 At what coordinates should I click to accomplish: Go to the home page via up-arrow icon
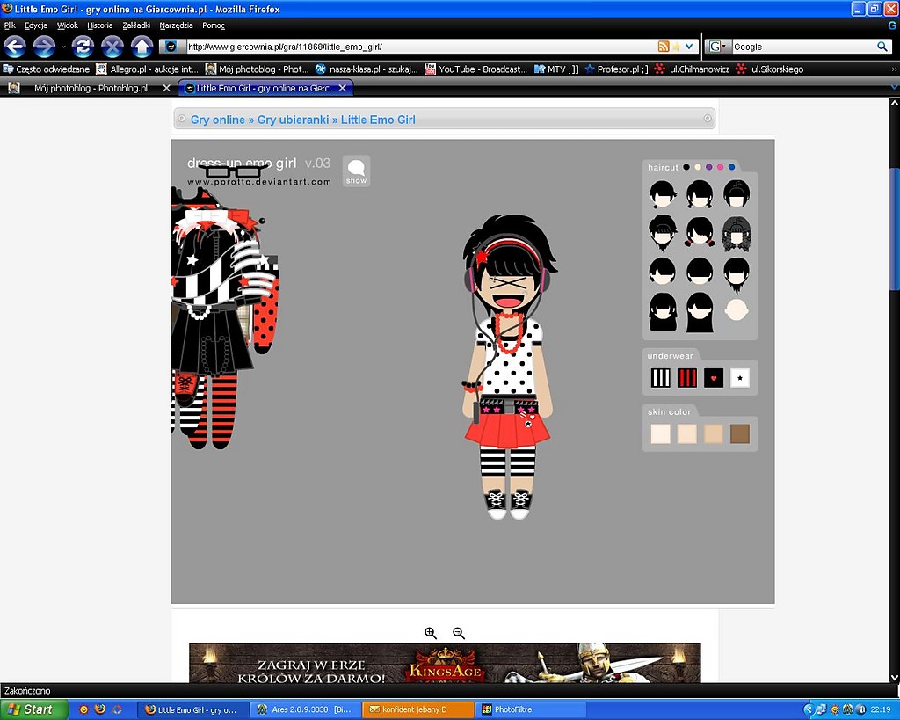(142, 47)
